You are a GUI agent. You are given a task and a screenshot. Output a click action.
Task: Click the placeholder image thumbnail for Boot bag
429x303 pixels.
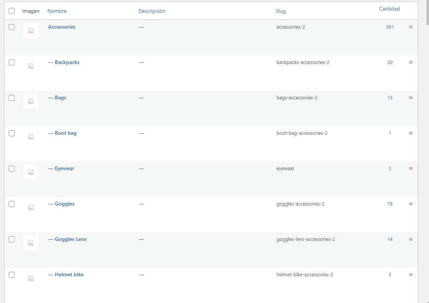click(31, 136)
